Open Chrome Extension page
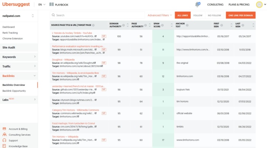The width and height of the screenshot is (267, 148). pyautogui.click(x=13, y=38)
